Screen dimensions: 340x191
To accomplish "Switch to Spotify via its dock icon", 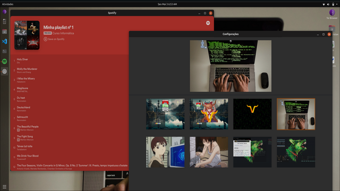I will tap(4, 62).
